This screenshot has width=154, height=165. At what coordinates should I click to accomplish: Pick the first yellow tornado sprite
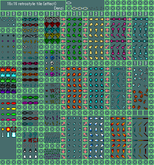[47, 36]
